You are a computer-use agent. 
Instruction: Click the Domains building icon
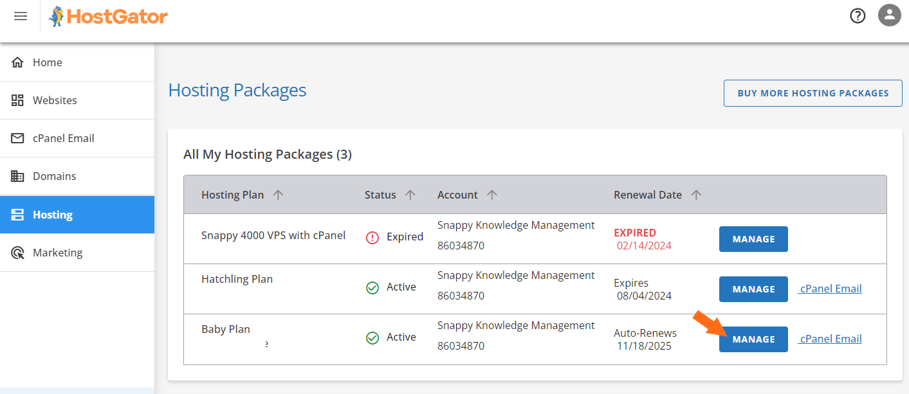click(15, 175)
